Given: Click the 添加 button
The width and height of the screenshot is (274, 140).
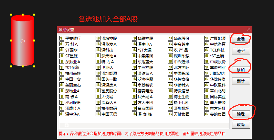Looking at the screenshot, I should coord(241,70).
